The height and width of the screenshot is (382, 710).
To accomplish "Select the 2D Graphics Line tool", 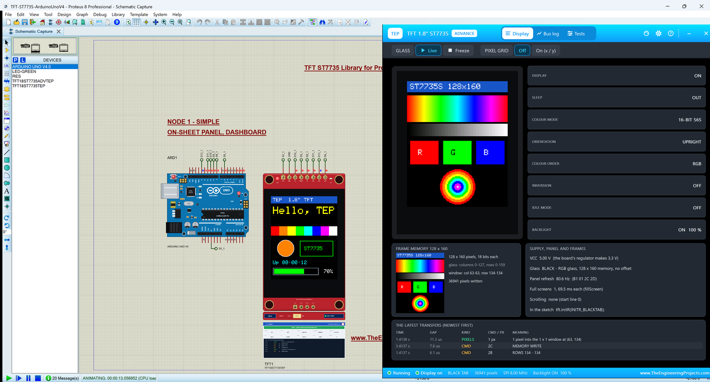I will pos(7,152).
